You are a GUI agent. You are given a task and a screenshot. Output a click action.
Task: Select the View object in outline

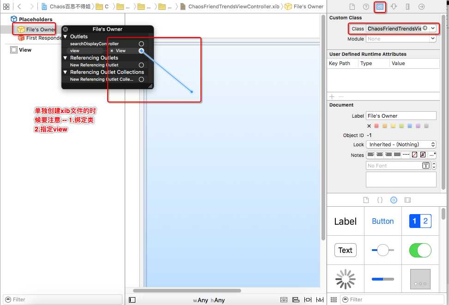21,50
